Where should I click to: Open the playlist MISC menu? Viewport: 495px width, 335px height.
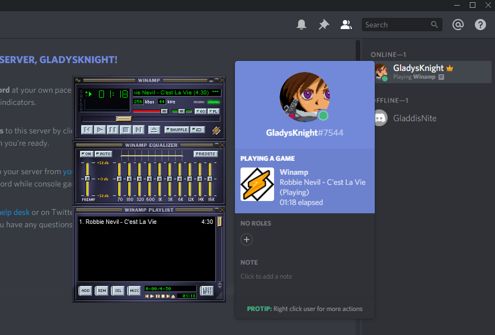(134, 290)
